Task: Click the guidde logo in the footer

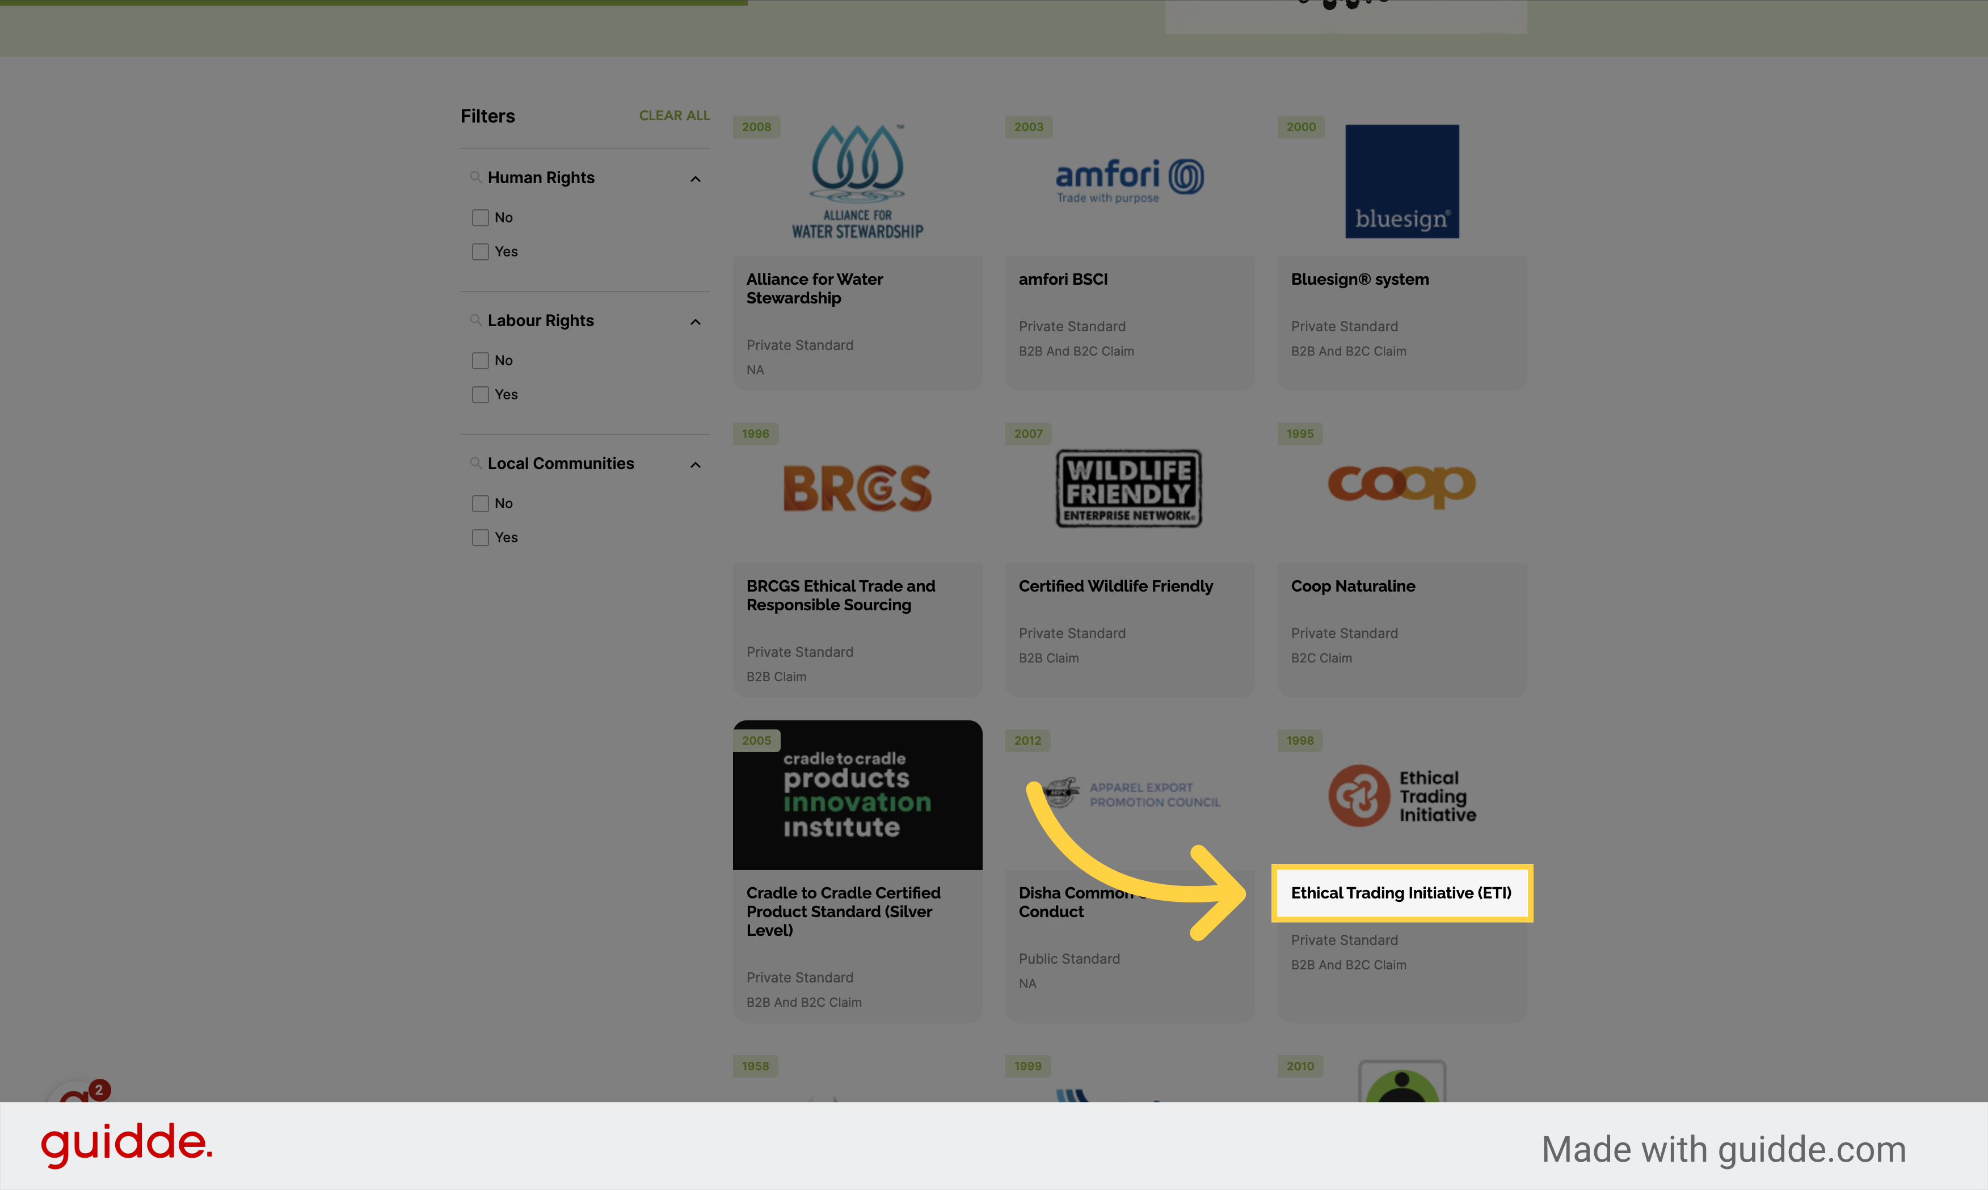Action: click(x=127, y=1144)
